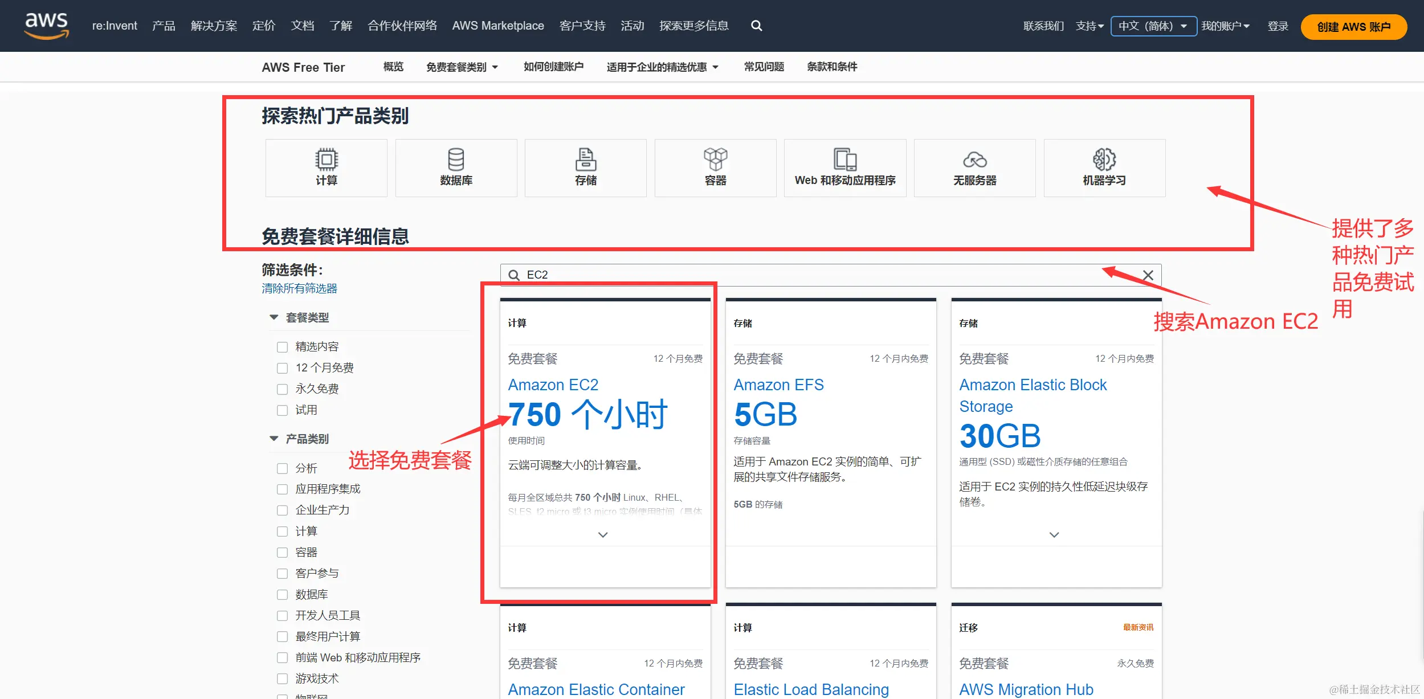Check the 前端 Web 和移动应用程序 filter

point(282,658)
